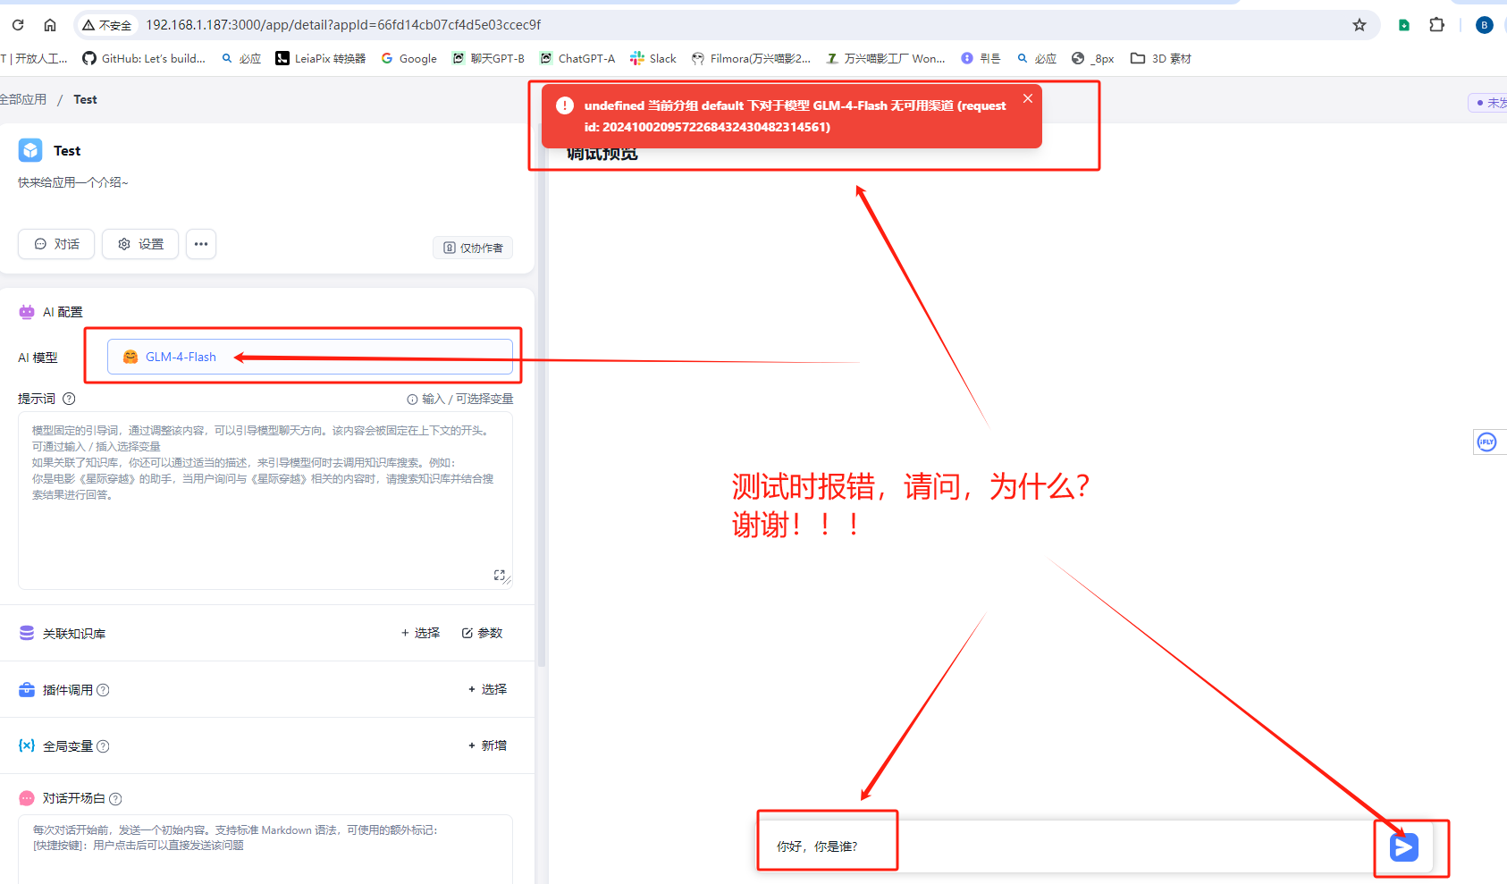Screen dimensions: 1507x884
Task: Close the red error notification
Action: [x=1028, y=98]
